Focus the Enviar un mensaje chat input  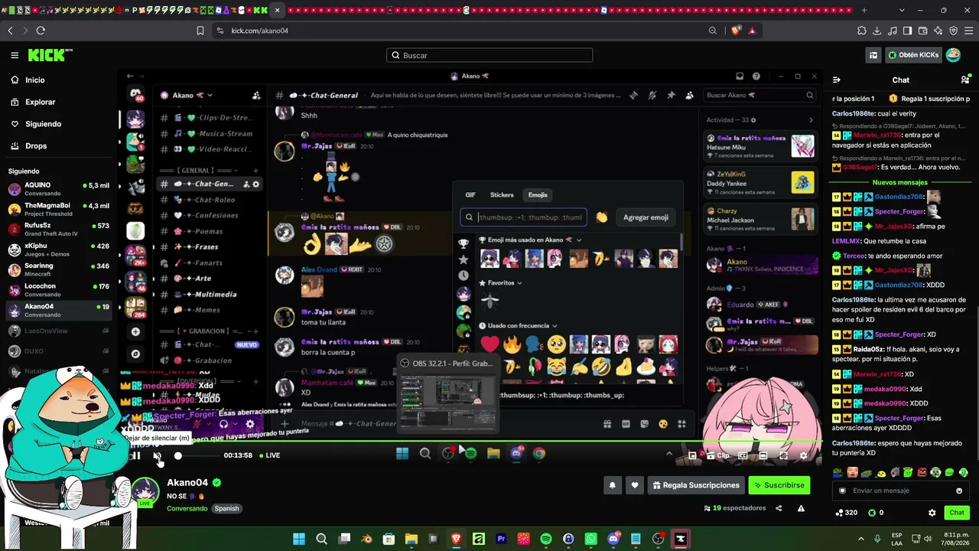click(x=901, y=491)
